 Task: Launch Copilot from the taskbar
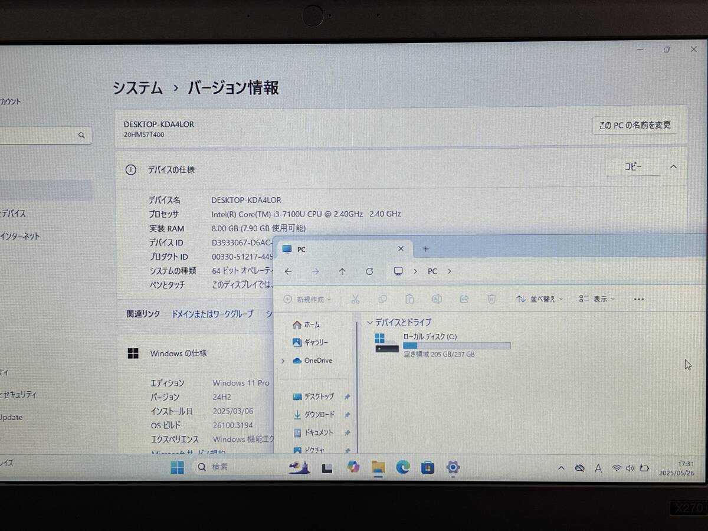tap(353, 467)
